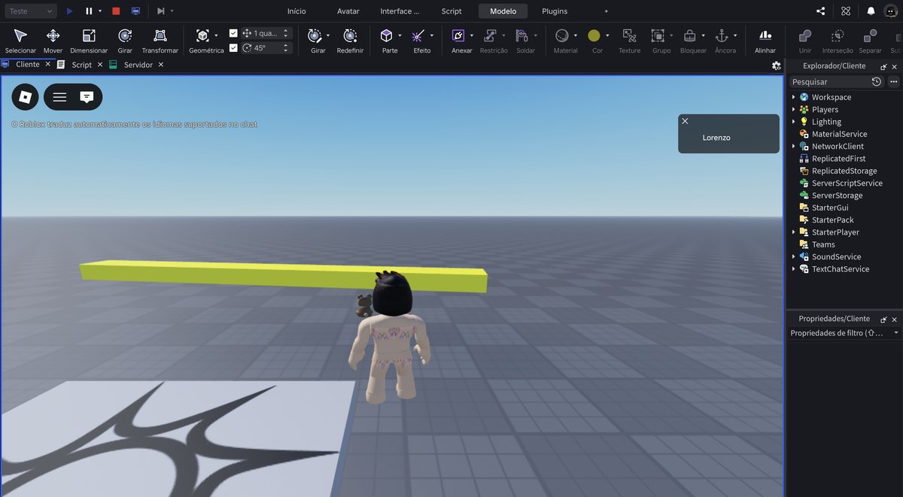This screenshot has width=903, height=497.
Task: Pick the Transformar tool
Action: point(160,41)
